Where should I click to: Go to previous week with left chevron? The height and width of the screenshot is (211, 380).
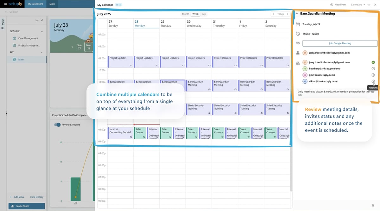point(273,14)
